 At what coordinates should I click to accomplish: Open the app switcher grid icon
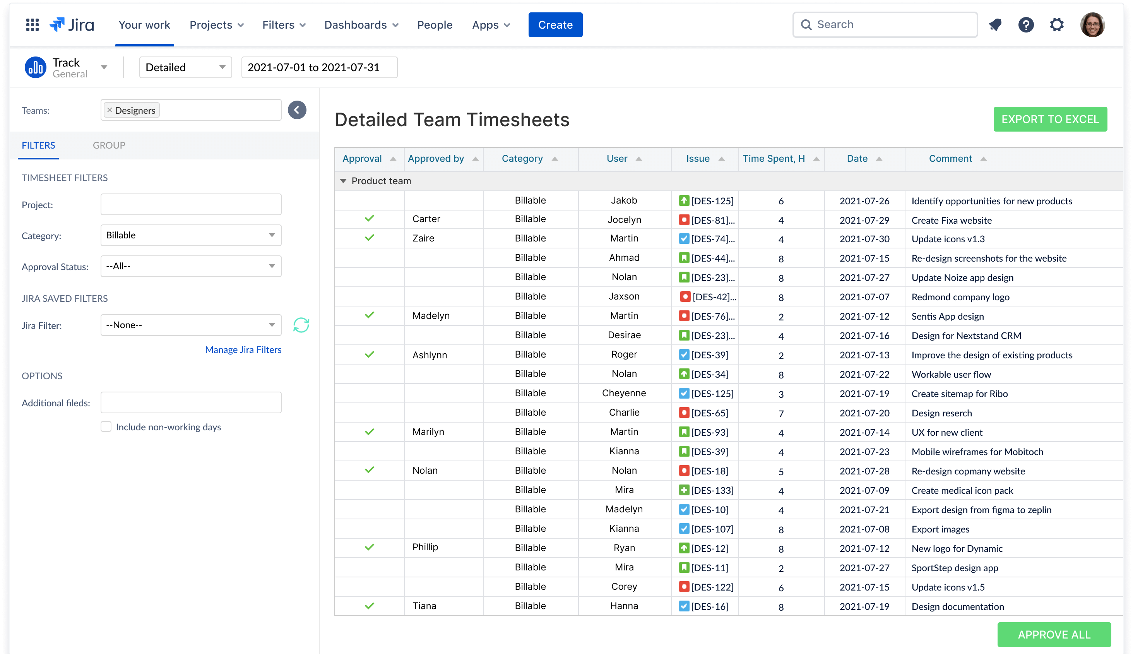33,25
